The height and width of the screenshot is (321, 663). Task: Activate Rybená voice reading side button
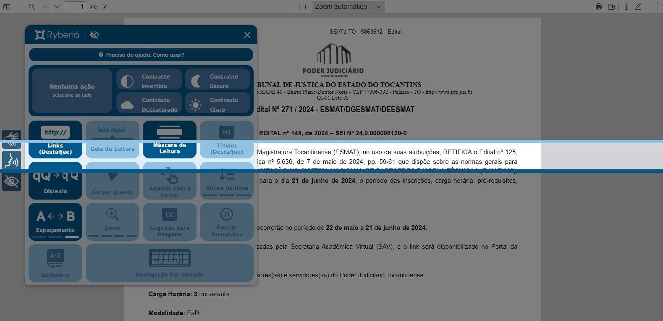point(11,160)
